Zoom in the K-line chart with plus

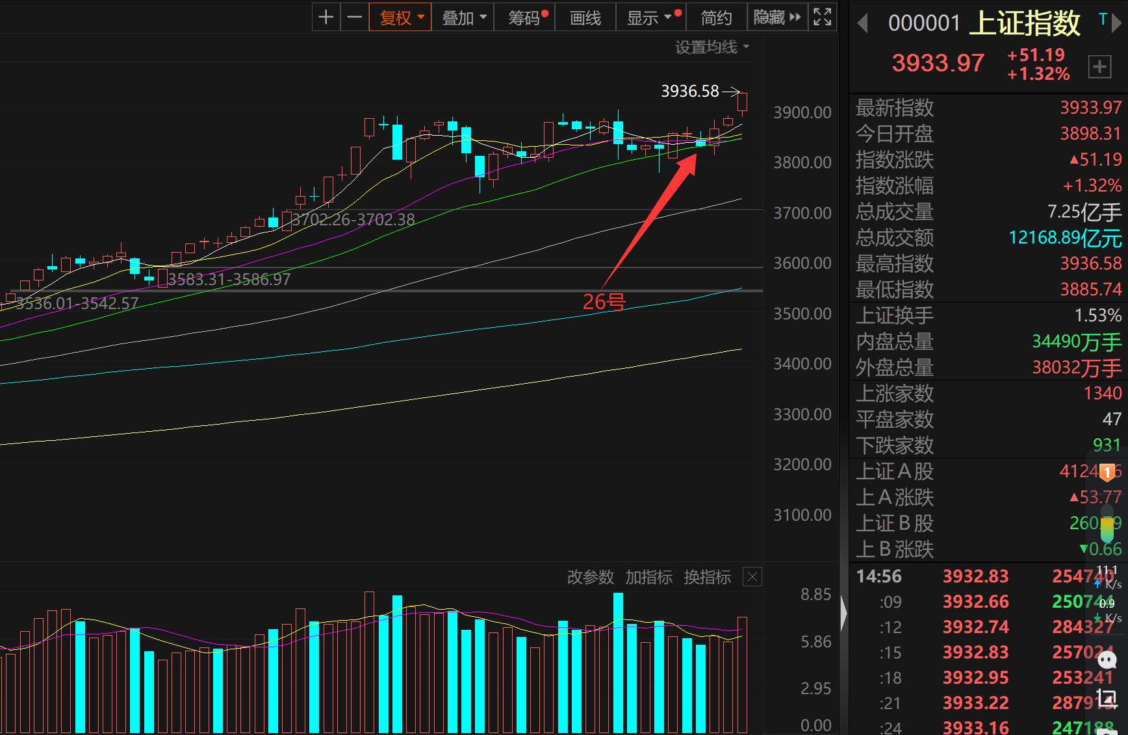(326, 18)
